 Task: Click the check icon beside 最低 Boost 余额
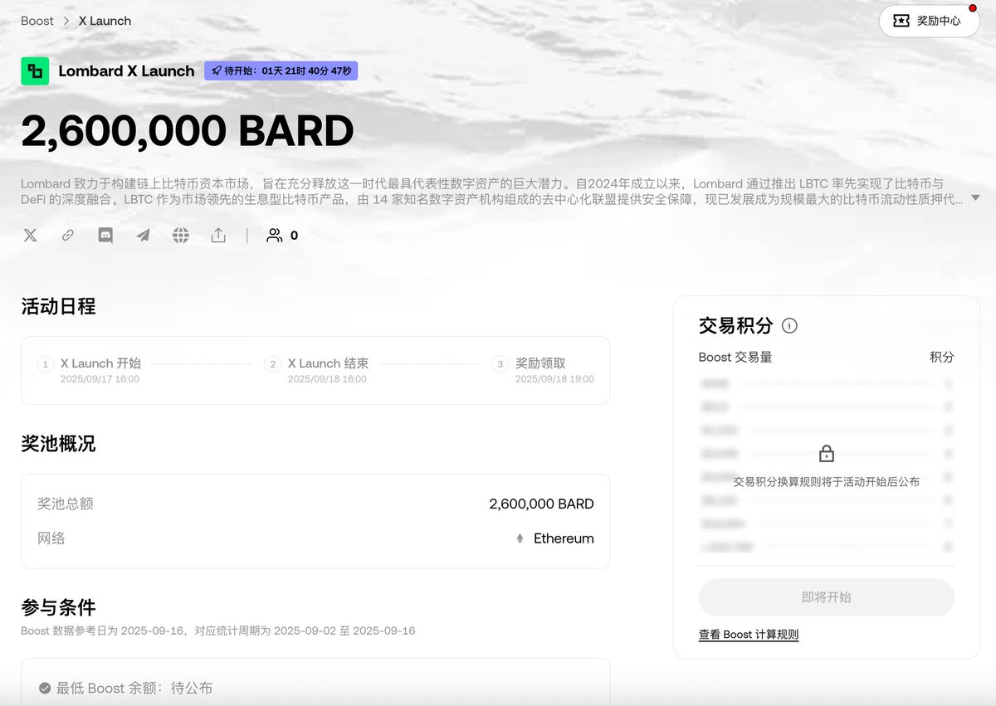click(x=45, y=688)
